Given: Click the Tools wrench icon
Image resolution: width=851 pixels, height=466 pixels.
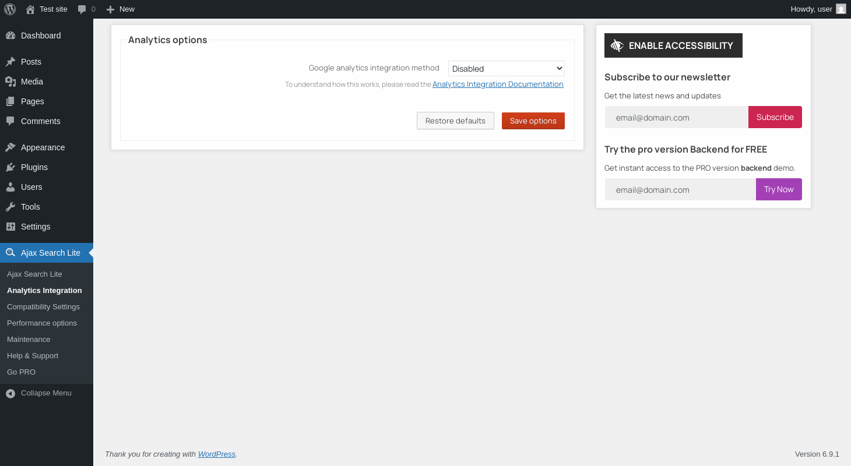Looking at the screenshot, I should tap(10, 207).
